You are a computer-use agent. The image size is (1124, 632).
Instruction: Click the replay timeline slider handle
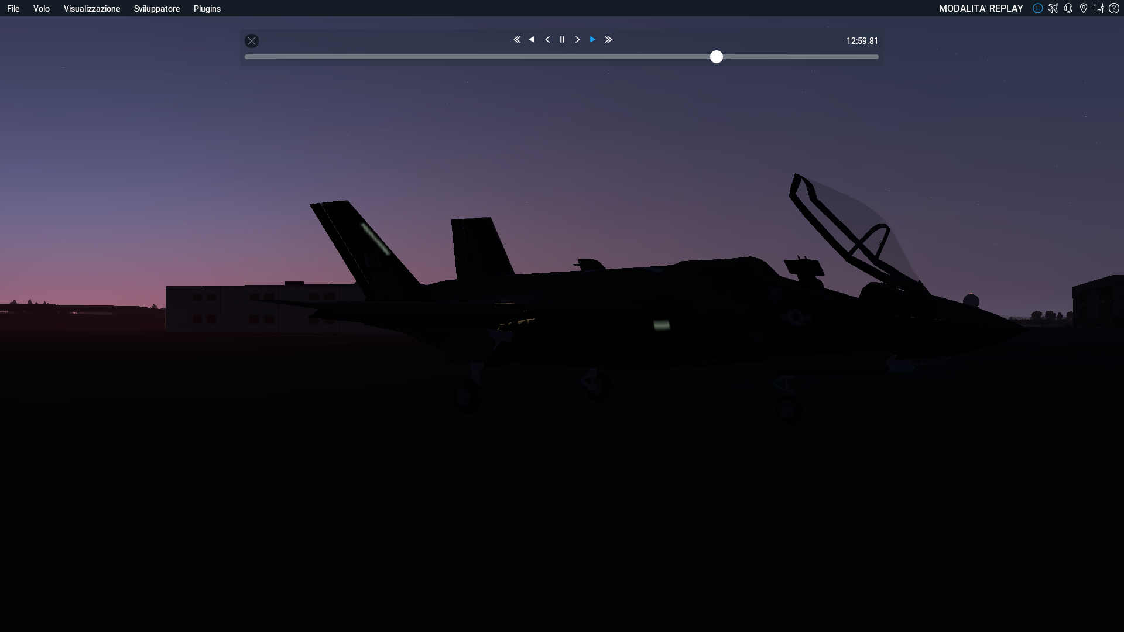(717, 57)
